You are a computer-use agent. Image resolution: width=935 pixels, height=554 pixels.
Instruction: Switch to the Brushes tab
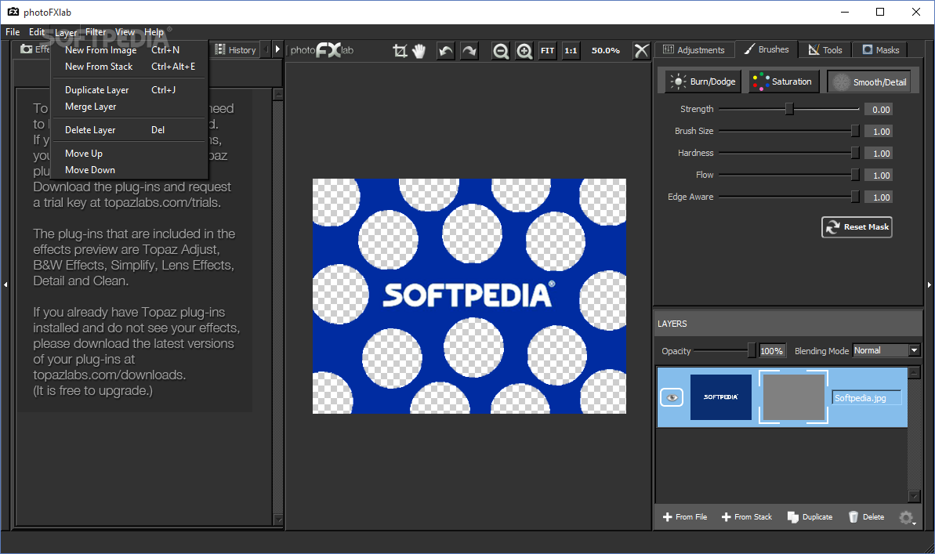pyautogui.click(x=766, y=49)
